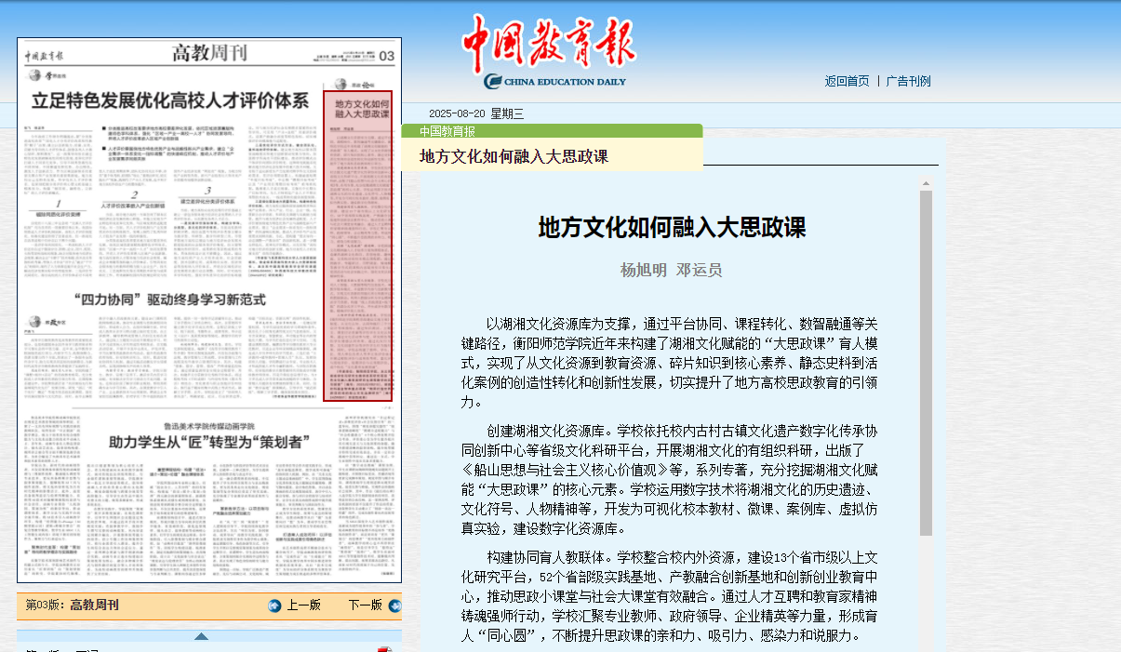The width and height of the screenshot is (1121, 652).
Task: Click the date 2025-08-20 星期三
Action: point(476,114)
